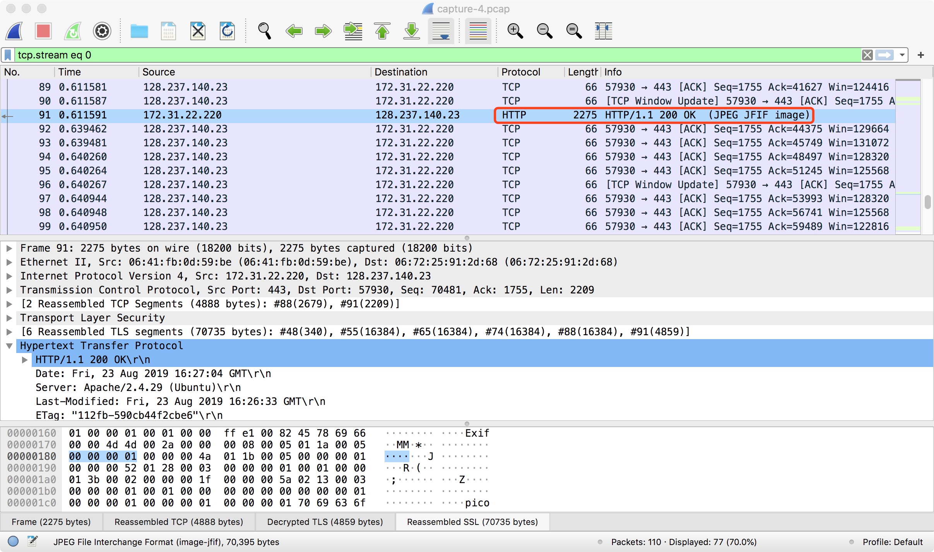Expand the 2 Reassembled TCP Segments item
This screenshot has width=934, height=552.
click(x=10, y=304)
